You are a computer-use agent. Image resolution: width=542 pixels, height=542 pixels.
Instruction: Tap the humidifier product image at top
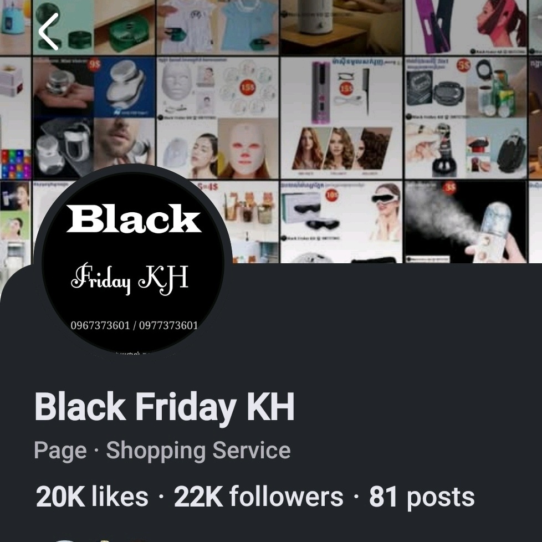(x=341, y=27)
